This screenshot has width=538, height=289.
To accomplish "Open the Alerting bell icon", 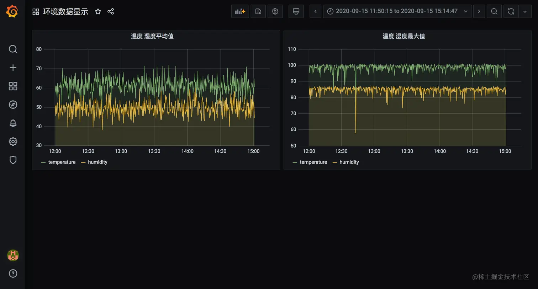I will tap(13, 123).
